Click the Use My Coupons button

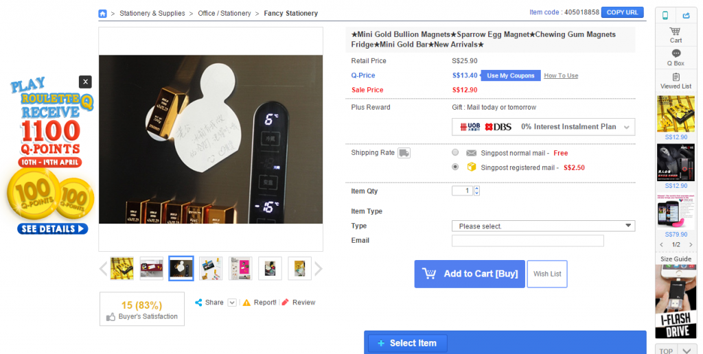pos(511,75)
